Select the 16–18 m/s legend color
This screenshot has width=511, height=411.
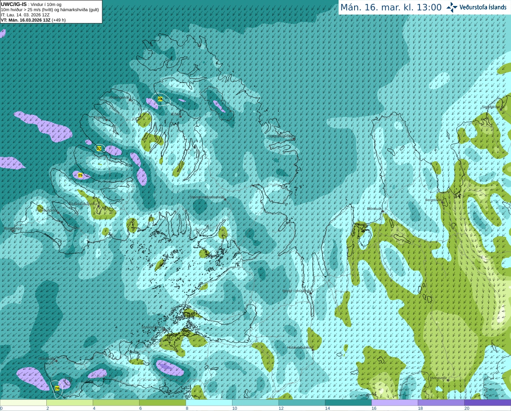click(395, 403)
